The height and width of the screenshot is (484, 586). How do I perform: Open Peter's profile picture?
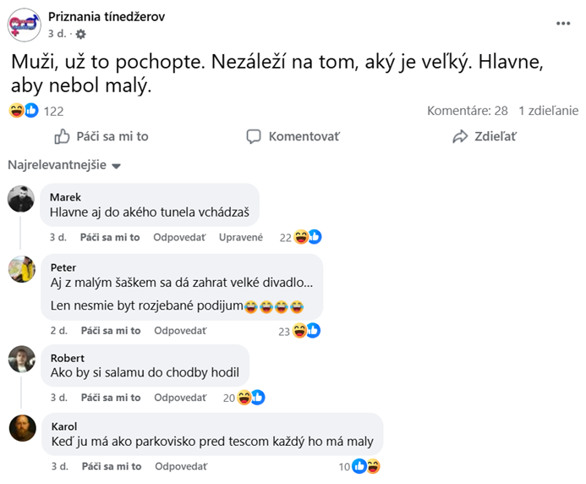coord(21,269)
